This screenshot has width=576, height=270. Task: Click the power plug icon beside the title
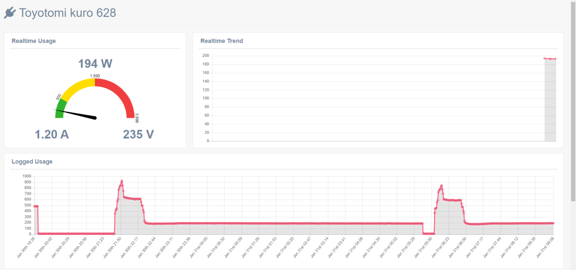tap(10, 13)
